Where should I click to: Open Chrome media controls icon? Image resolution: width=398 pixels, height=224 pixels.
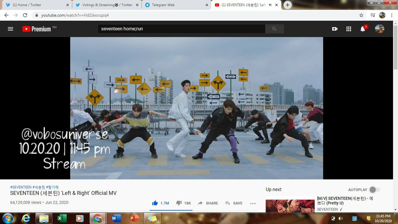click(373, 15)
